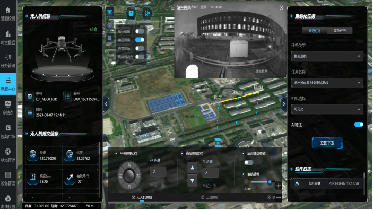373x210 pixels.
Task: Open the 站点管理 sidebar item
Action: (x=8, y=155)
